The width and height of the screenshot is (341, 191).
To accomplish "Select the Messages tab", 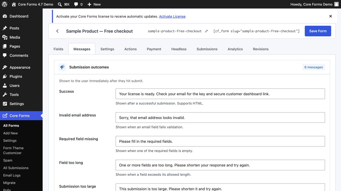I will pos(82,49).
